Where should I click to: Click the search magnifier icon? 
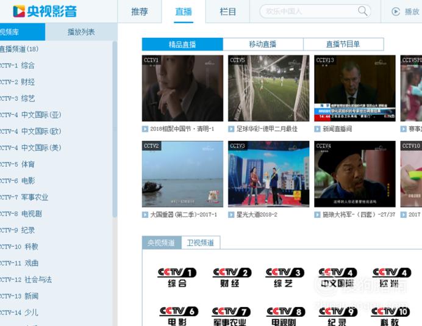click(x=362, y=11)
